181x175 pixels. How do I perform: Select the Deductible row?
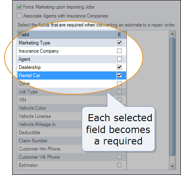tap(72, 133)
